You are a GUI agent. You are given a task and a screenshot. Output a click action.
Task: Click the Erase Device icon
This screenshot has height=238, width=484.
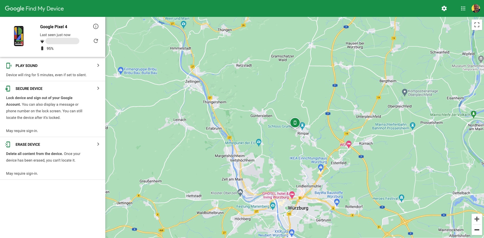click(8, 144)
